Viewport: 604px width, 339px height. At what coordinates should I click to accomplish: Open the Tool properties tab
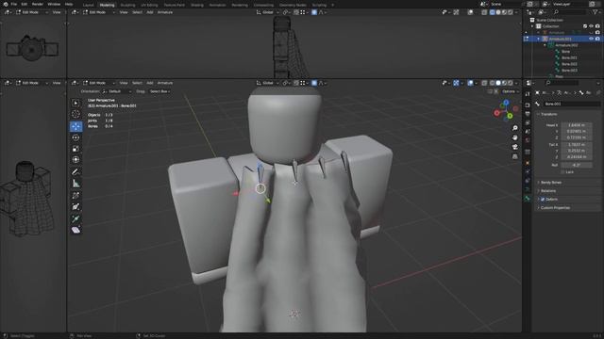pos(528,94)
